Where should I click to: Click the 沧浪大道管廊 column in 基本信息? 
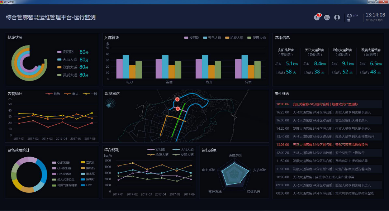[x=342, y=62]
